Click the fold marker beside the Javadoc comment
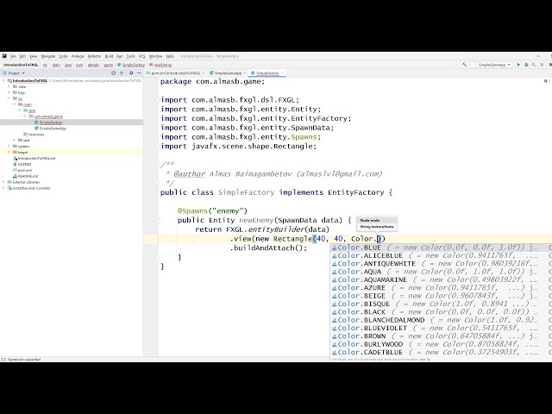The image size is (552, 414). pos(158,165)
